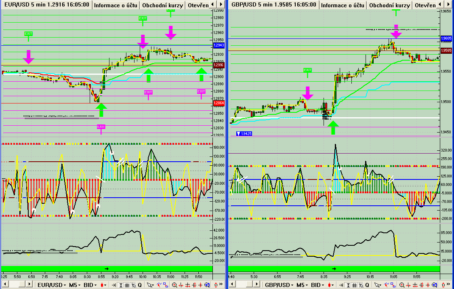Toggle auto-scale on EUR/USD chart toolbar
The height and width of the screenshot is (289, 454).
[120, 285]
